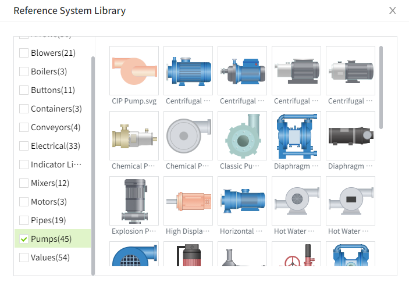Uncheck the Pumps(45) checkbox
Viewport: 409px width, 286px height.
pyautogui.click(x=24, y=239)
